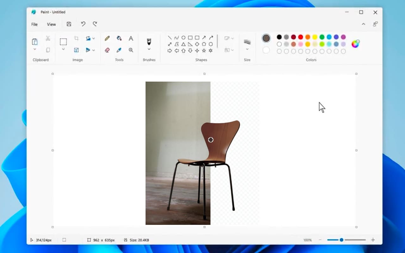Pick the pink color swatch
Screen dimensions: 405x253
point(301,44)
